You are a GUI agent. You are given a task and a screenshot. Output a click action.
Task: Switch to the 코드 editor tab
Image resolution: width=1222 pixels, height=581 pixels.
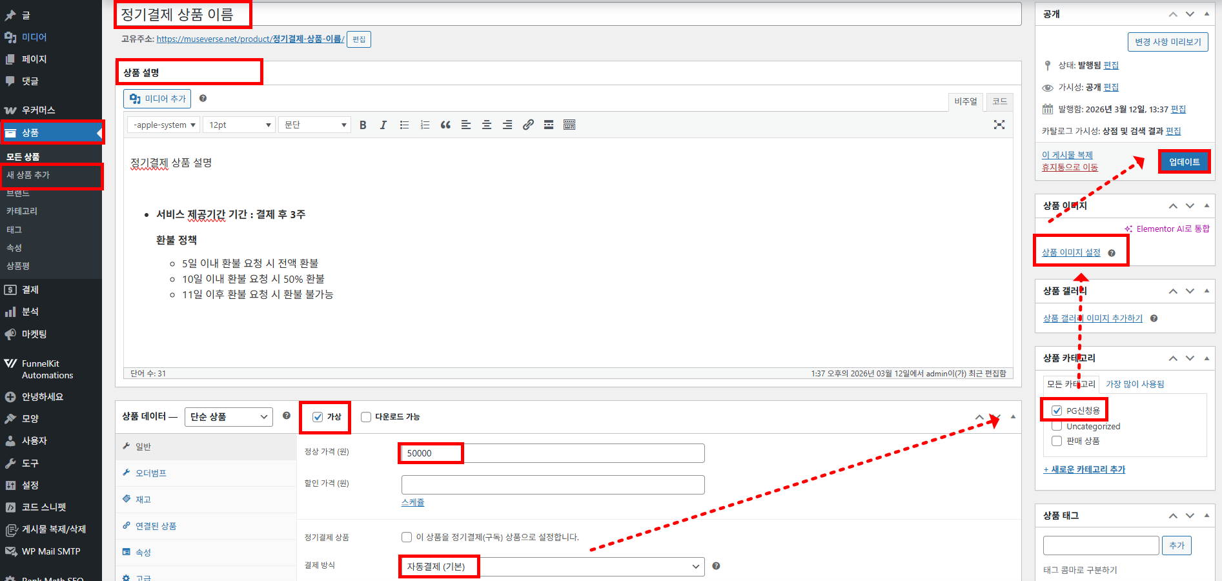(999, 101)
